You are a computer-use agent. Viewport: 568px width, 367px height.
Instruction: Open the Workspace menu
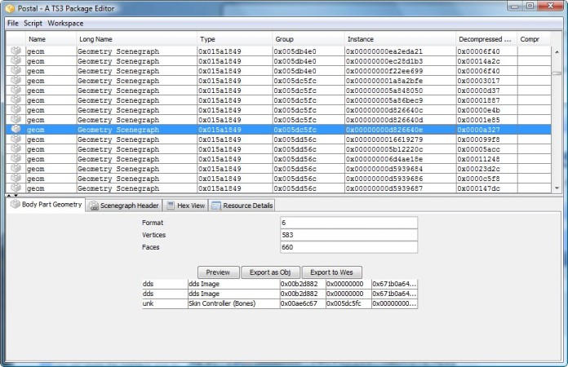[x=65, y=23]
